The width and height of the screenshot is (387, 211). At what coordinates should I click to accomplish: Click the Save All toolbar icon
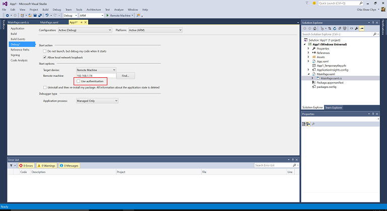coord(40,15)
